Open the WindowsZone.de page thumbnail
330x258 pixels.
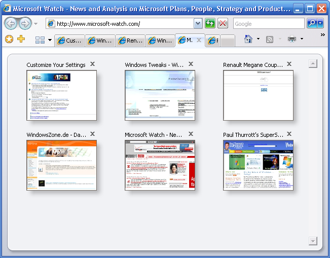point(61,165)
